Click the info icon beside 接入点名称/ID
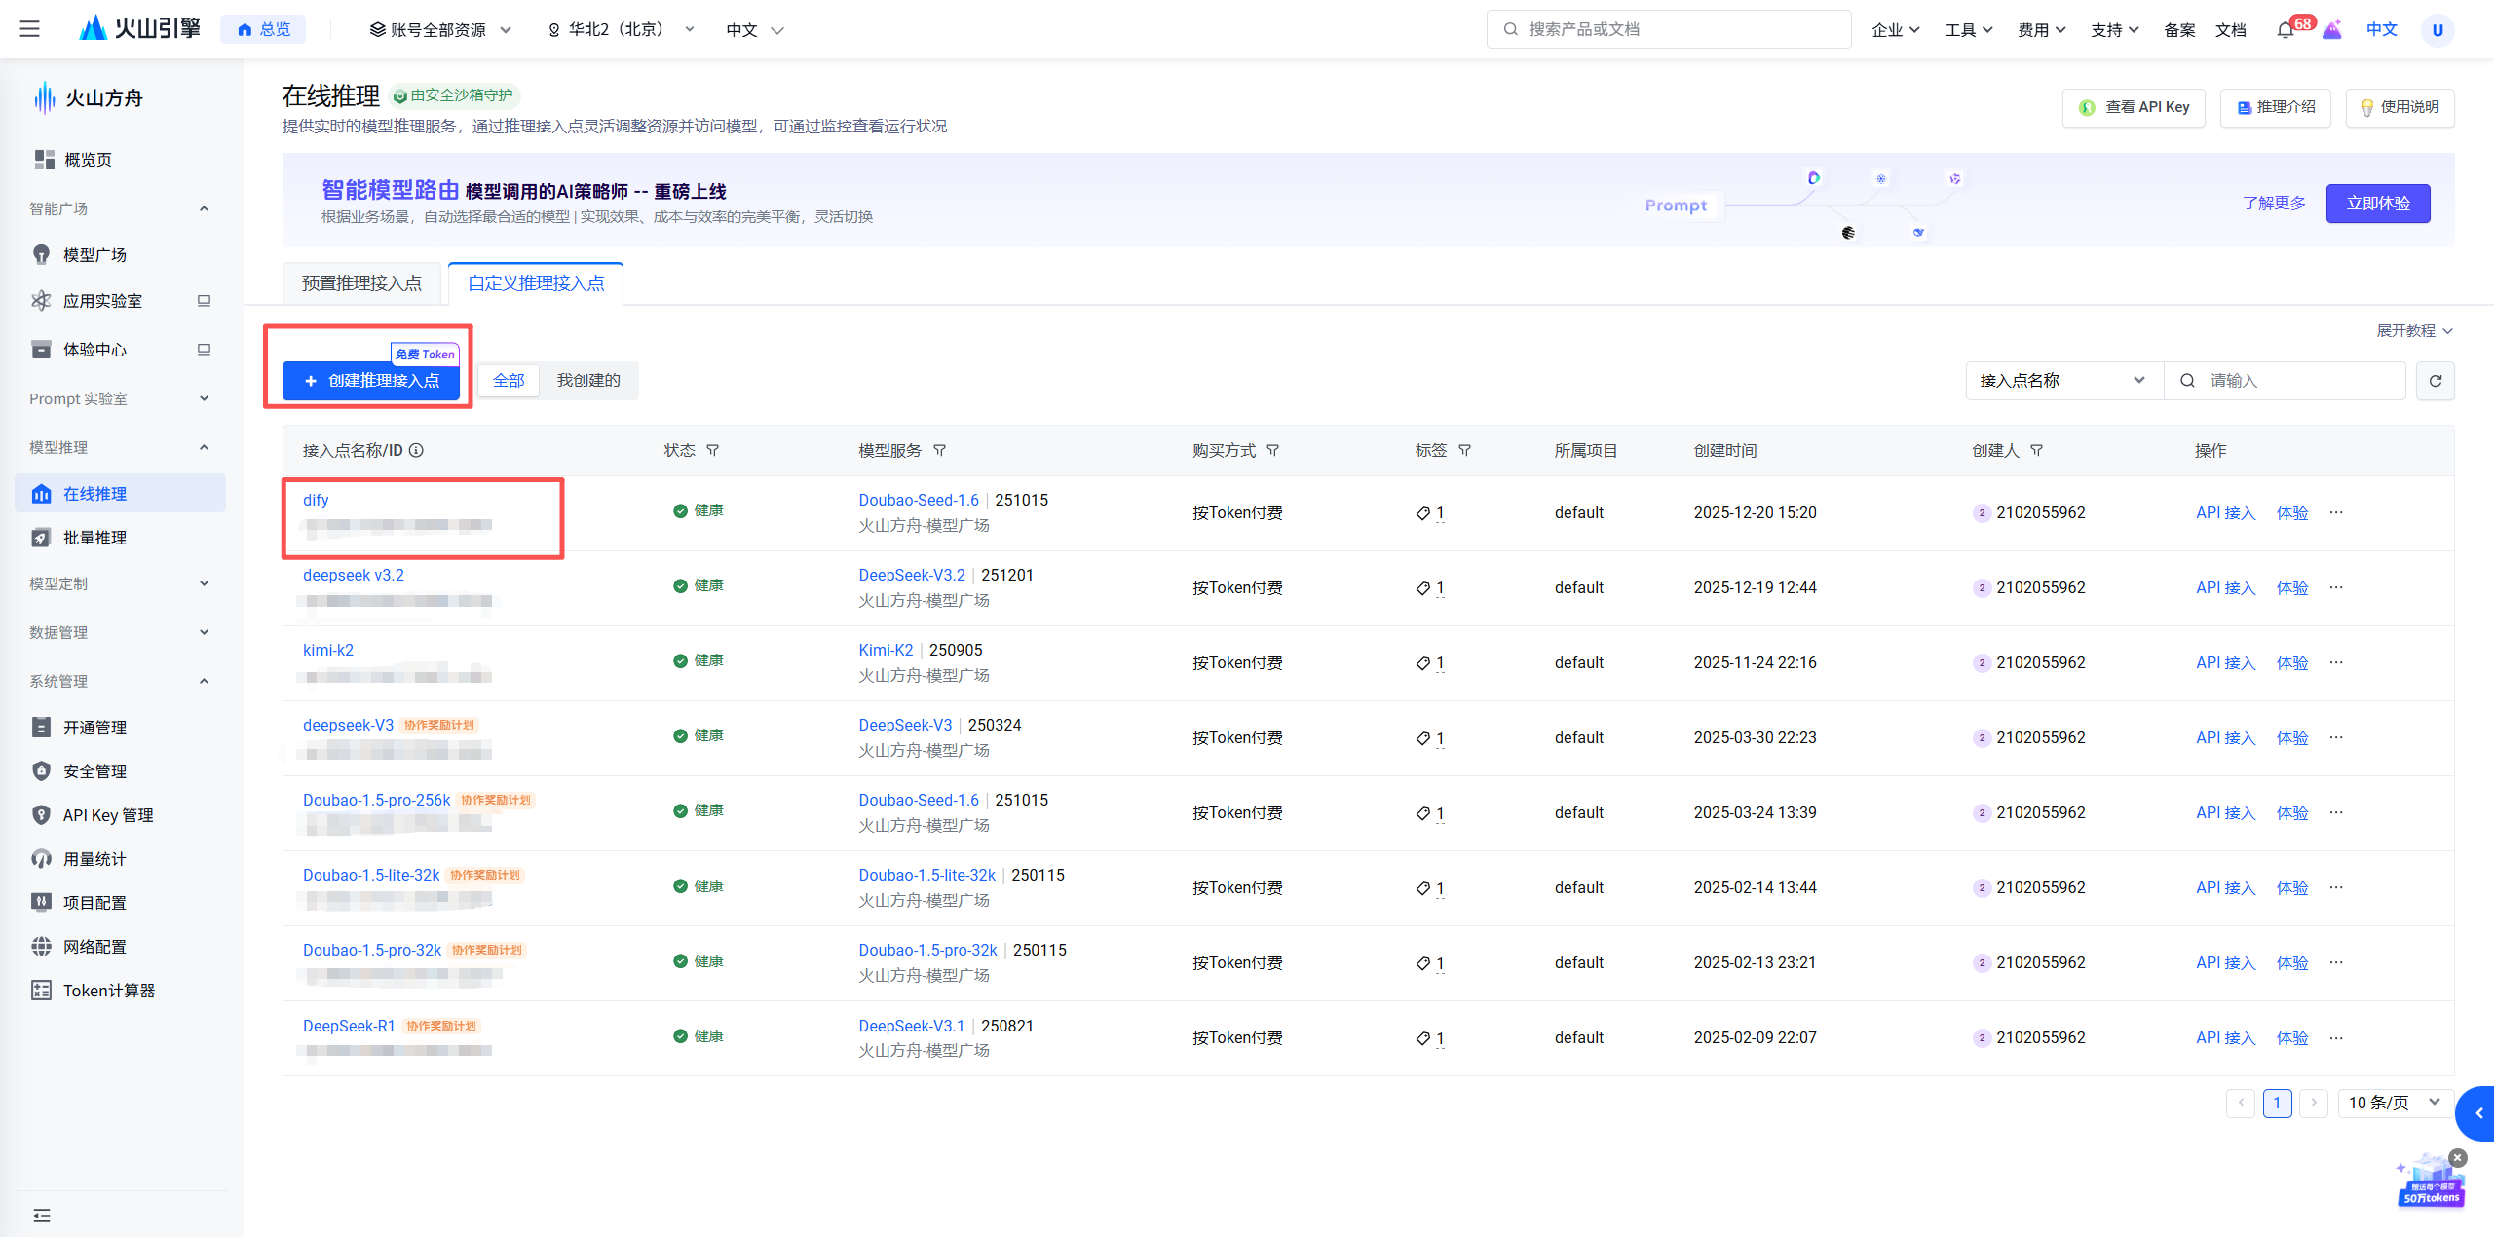Image resolution: width=2494 pixels, height=1237 pixels. click(417, 450)
